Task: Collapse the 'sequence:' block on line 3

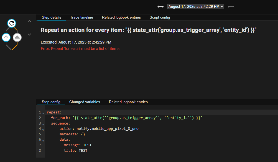Action: click(x=43, y=124)
